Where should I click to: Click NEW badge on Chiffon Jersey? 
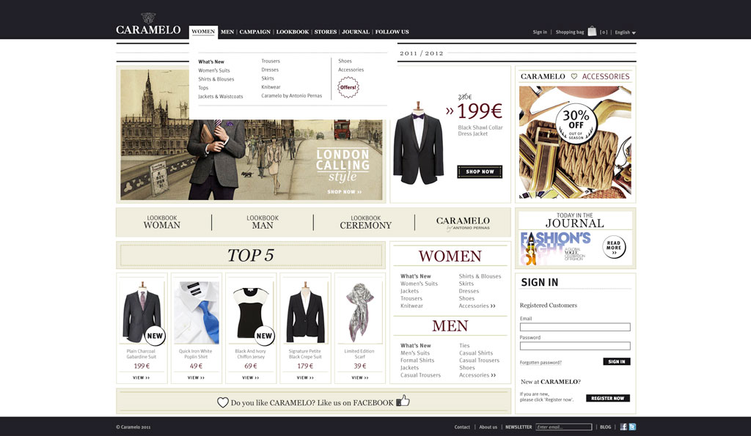(264, 336)
